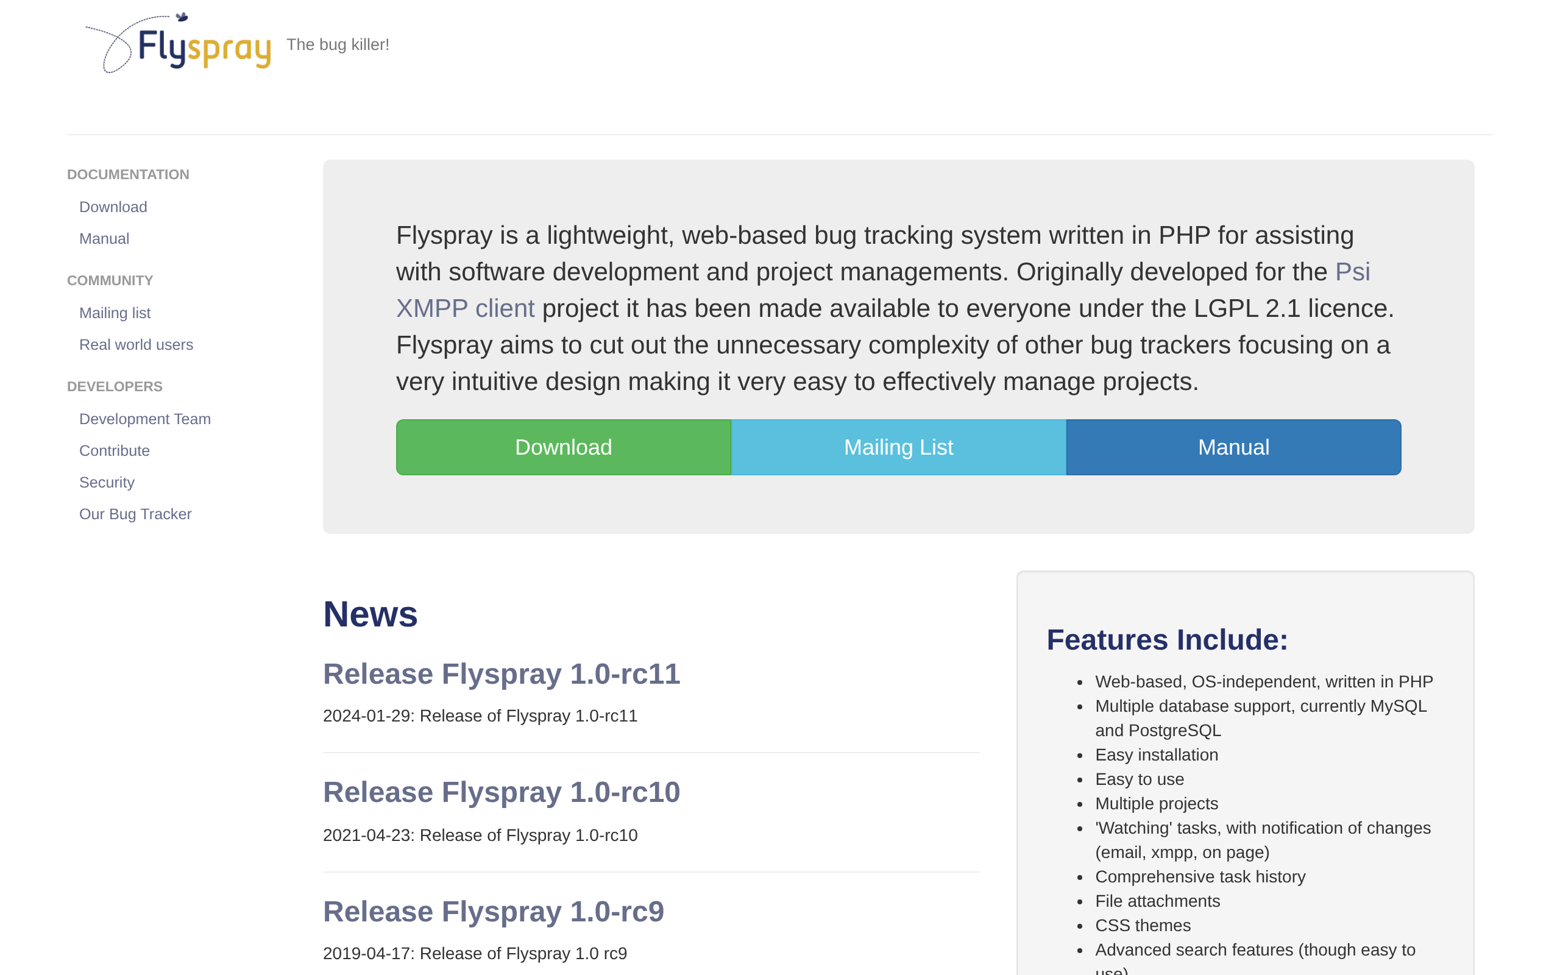Go to the Contribute page
Screen dimensions: 1560x975
(115, 451)
